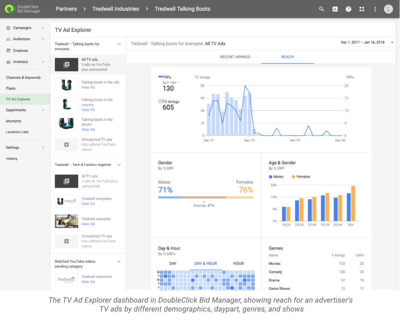The height and width of the screenshot is (320, 400).
Task: Select the Day tab in Day & Hour
Action: pyautogui.click(x=173, y=263)
